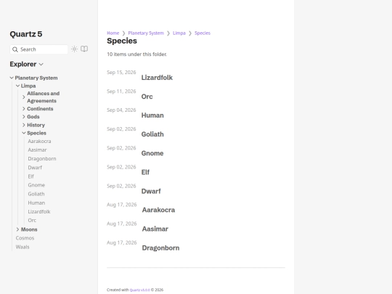Open the Quartz v5.0.0 footer link
This screenshot has width=392, height=294.
(140, 290)
